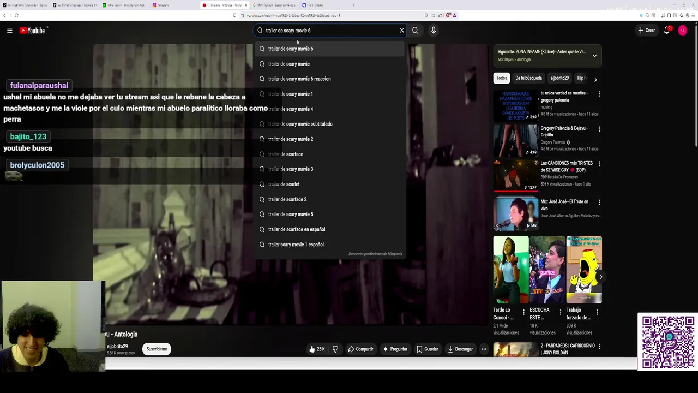Open the 'Tarde Lo Conocí' Short
This screenshot has width=698, height=393.
coord(511,270)
